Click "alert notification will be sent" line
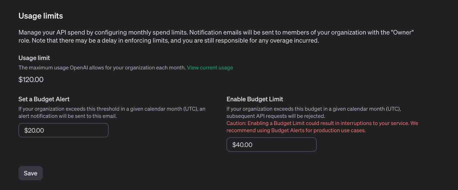Image resolution: width=458 pixels, height=190 pixels. [67, 116]
